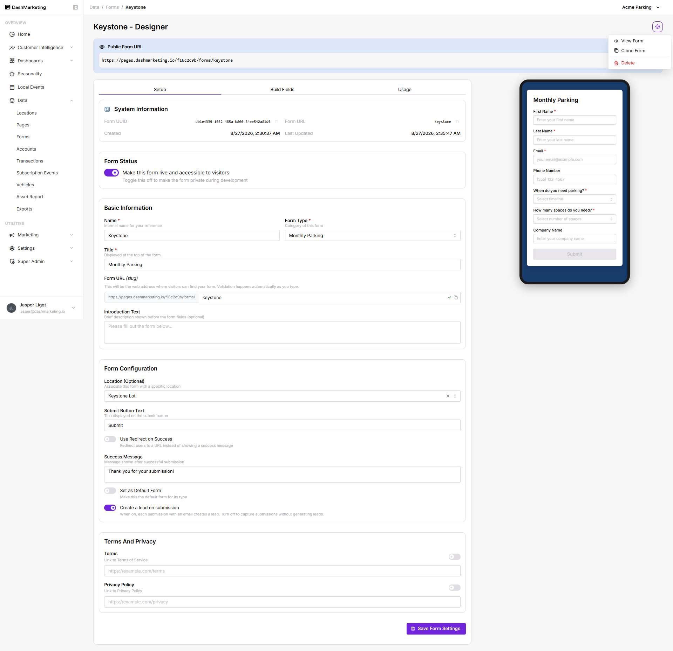Copy the form slug URL
This screenshot has height=651, width=673.
tap(456, 298)
